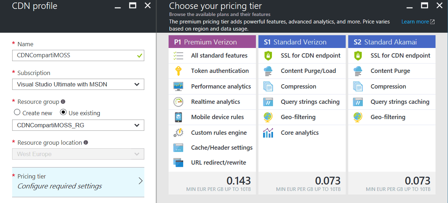Click the Cache/Header settings window icon
The width and height of the screenshot is (448, 203).
click(178, 148)
